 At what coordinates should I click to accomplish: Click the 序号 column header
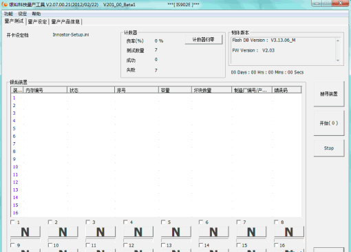136,90
